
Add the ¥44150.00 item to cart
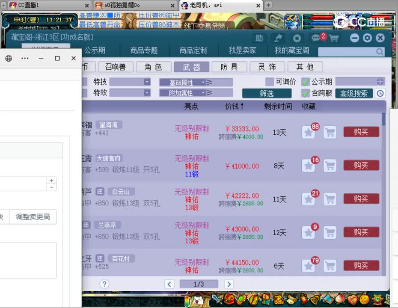click(x=330, y=266)
